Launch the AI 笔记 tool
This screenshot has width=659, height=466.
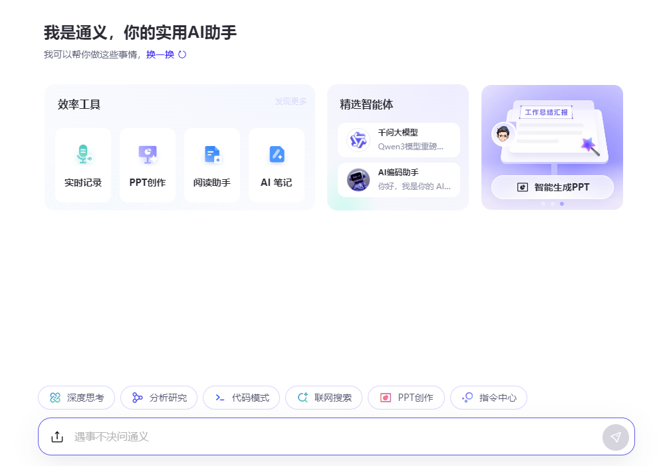(x=277, y=165)
